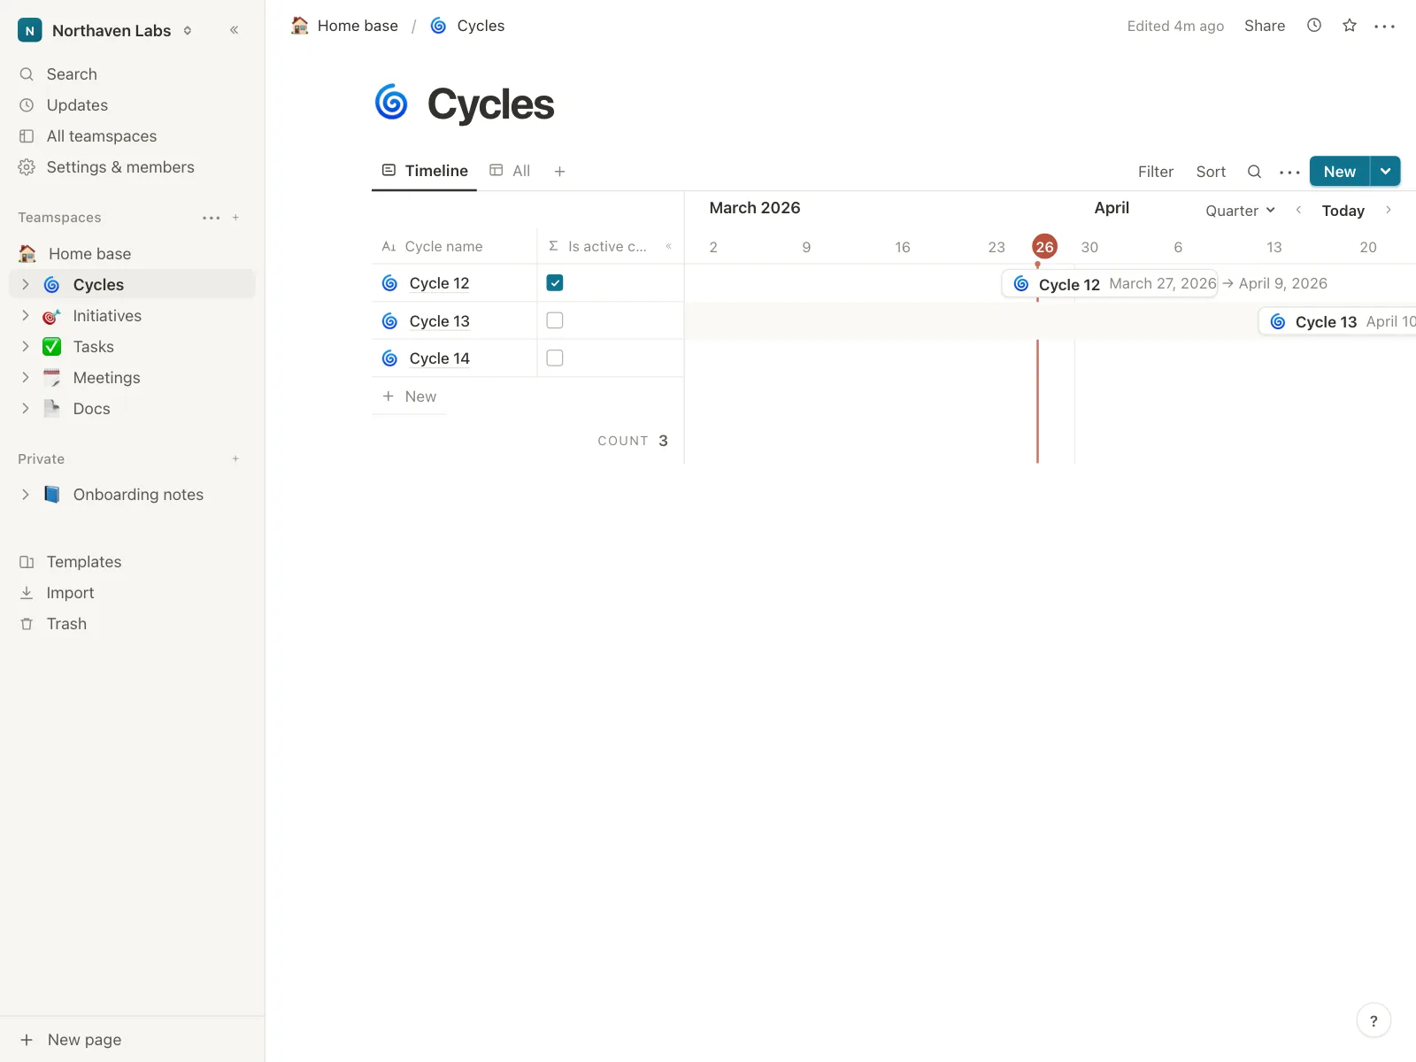Open the help button (question mark)
Viewport: 1416px width, 1062px height.
pyautogui.click(x=1374, y=1020)
